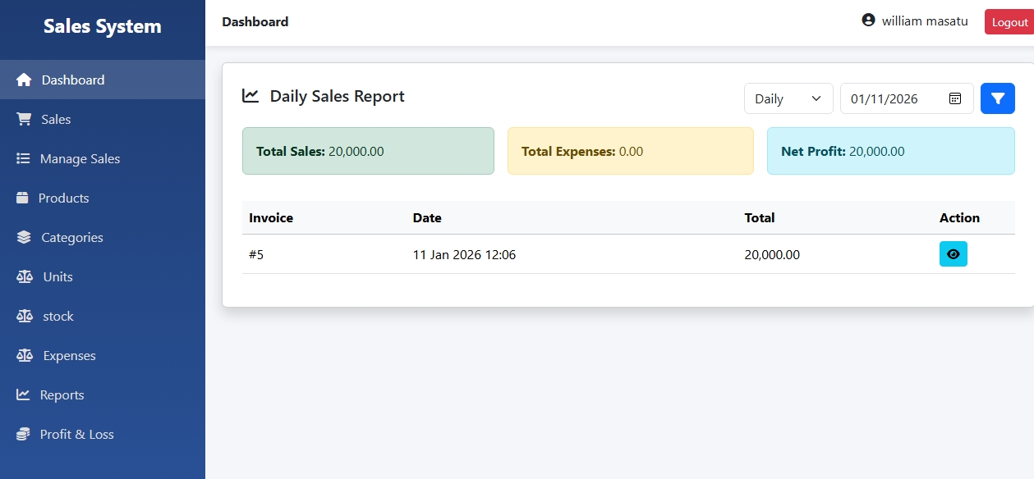Click the list icon for Manage Sales
The image size is (1034, 479).
pos(23,158)
